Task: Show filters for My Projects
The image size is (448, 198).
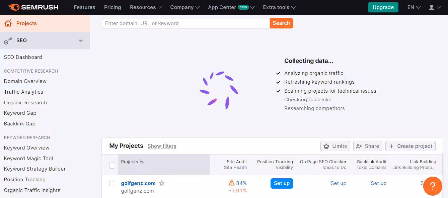Action: point(162,146)
